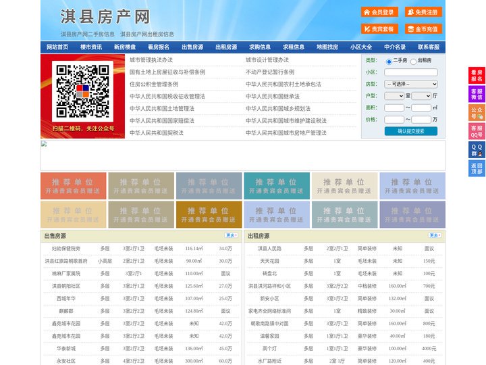Open the 客服微信 purple side widget
The height and width of the screenshot is (365, 486).
(x=477, y=94)
